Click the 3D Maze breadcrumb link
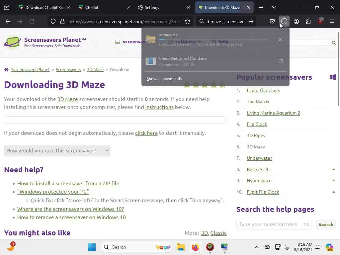 pos(95,70)
